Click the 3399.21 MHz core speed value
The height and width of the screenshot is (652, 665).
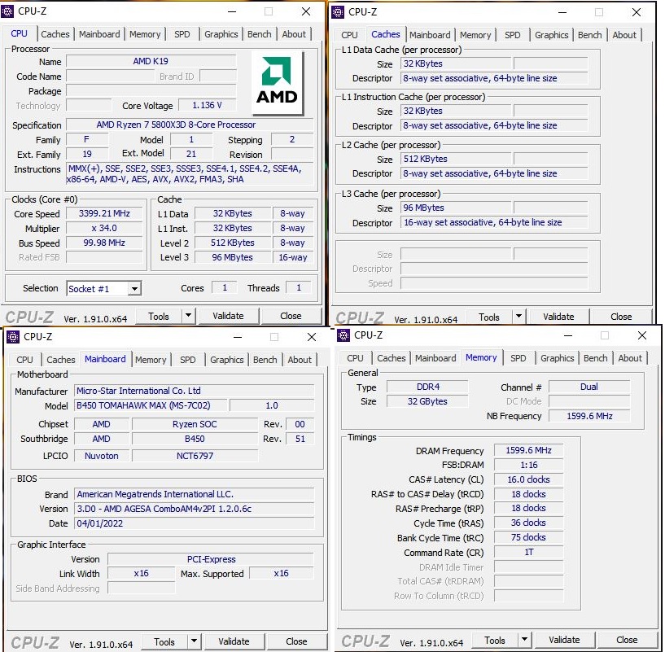tap(104, 213)
